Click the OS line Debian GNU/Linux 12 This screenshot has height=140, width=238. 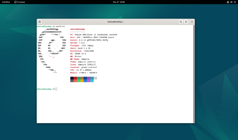click(x=94, y=35)
